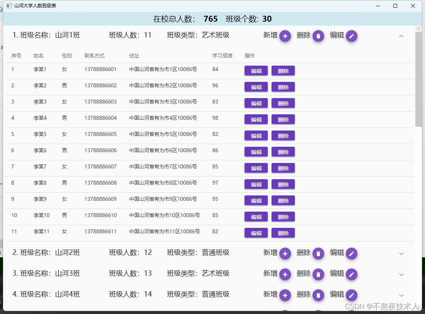Click the 删除 button in 李某5's row

283,136
